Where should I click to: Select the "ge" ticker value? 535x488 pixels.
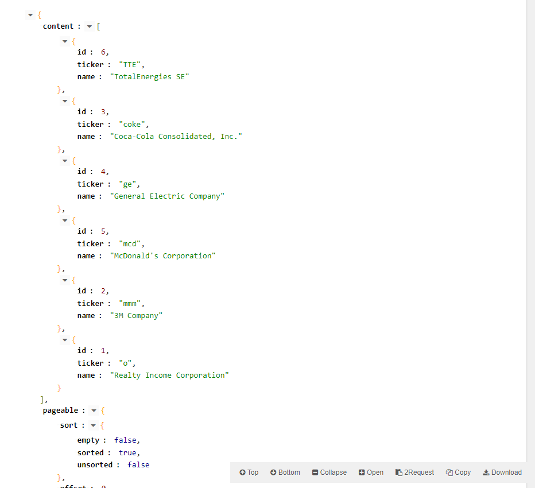pyautogui.click(x=127, y=184)
